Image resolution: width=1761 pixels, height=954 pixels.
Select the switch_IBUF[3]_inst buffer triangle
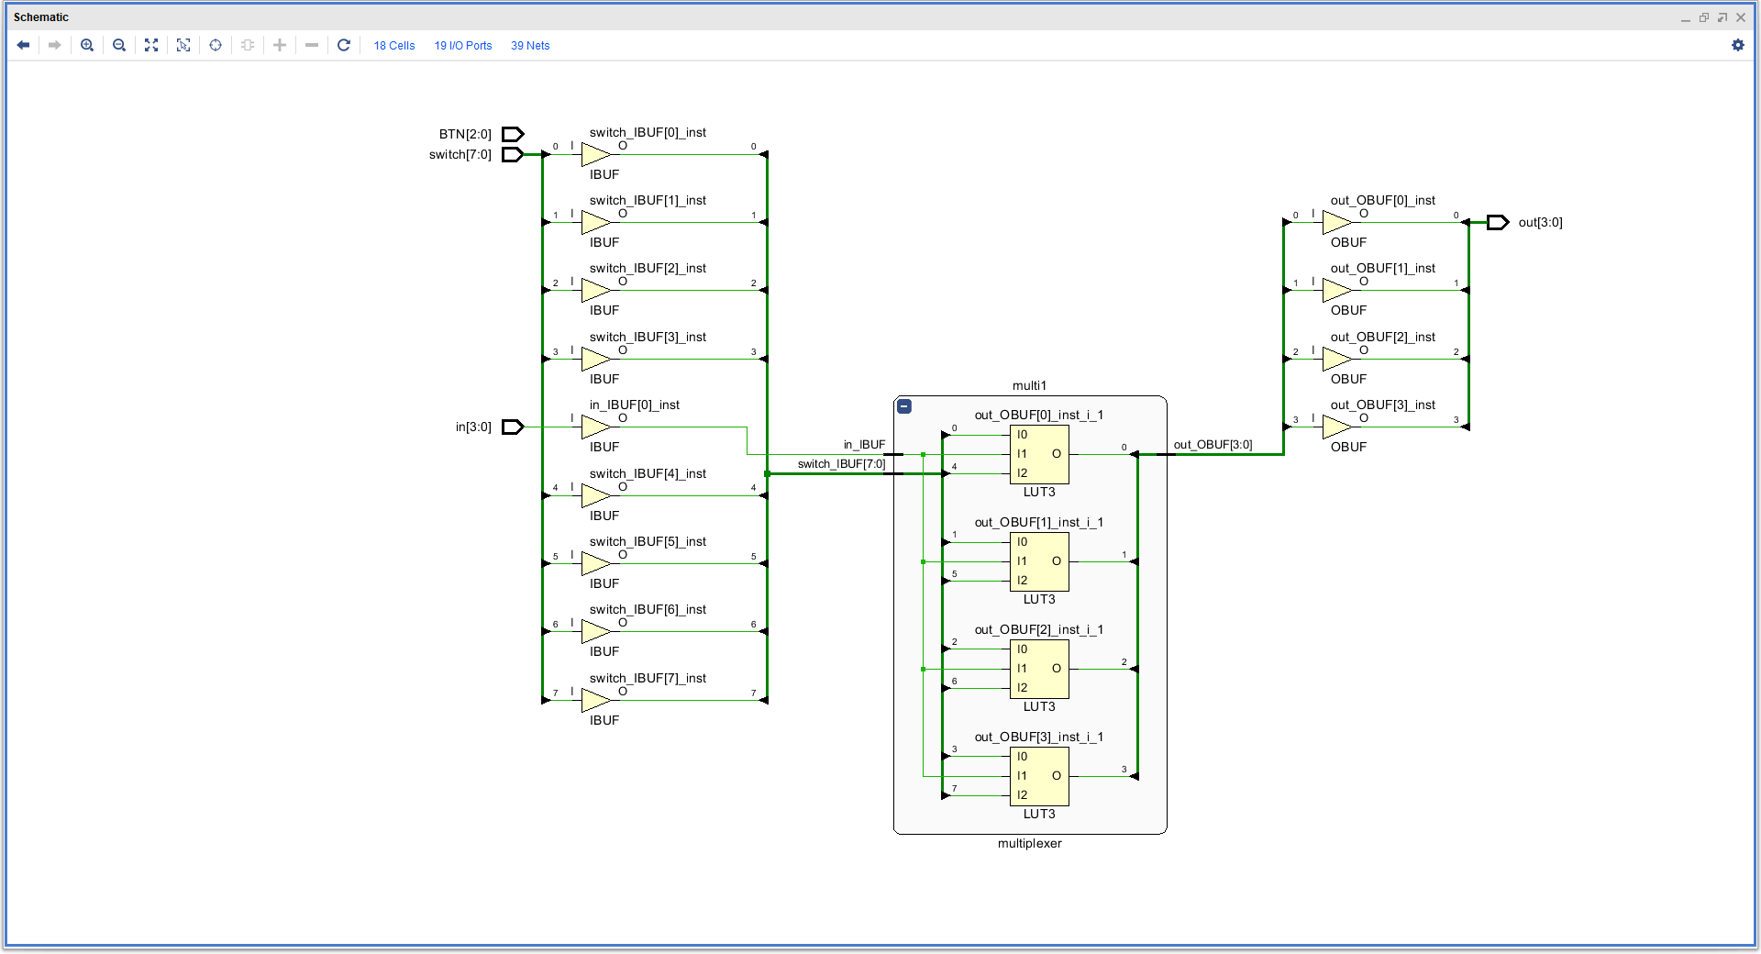[x=596, y=359]
